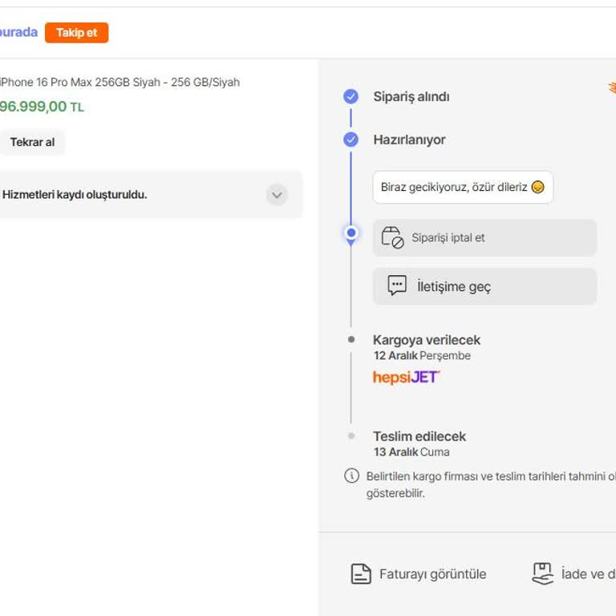Open the seller name link beside Takip et
Viewport: 616px width, 616px height.
point(18,33)
